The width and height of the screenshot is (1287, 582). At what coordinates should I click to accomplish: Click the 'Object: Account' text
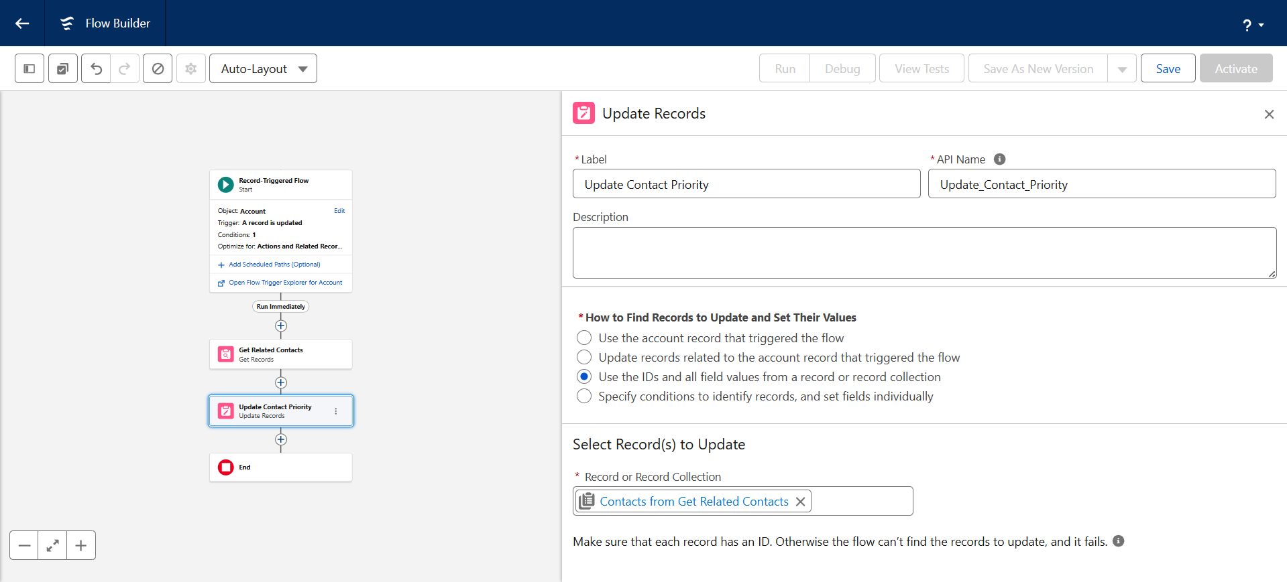click(x=241, y=211)
